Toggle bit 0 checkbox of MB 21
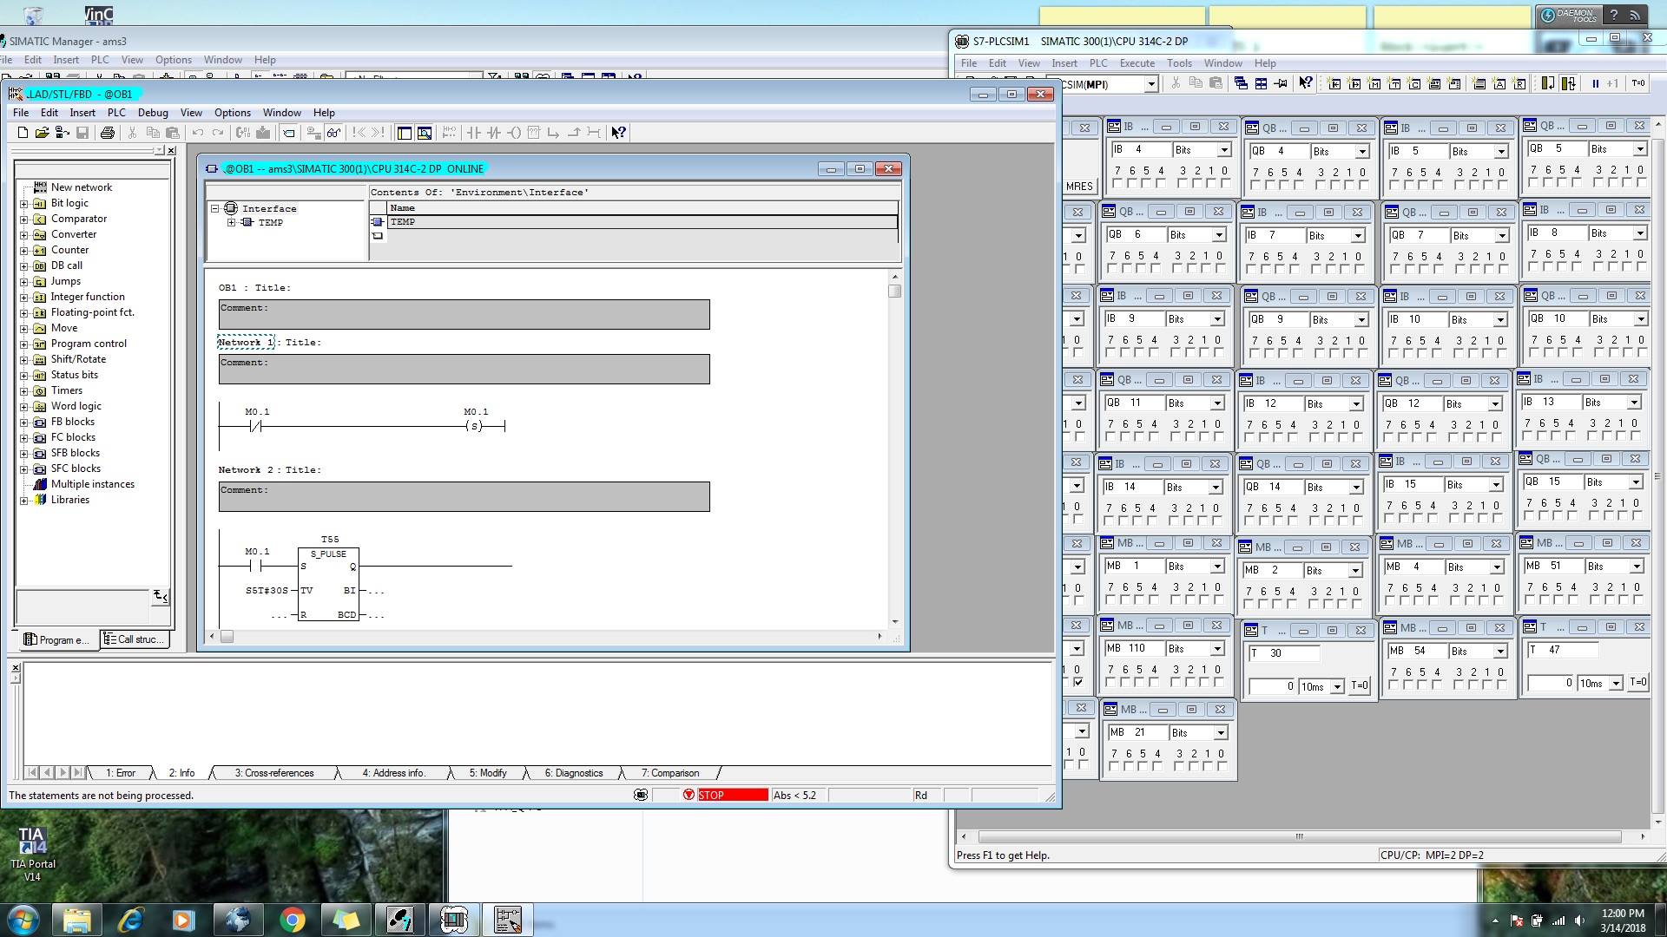The height and width of the screenshot is (937, 1667). tap(1222, 766)
